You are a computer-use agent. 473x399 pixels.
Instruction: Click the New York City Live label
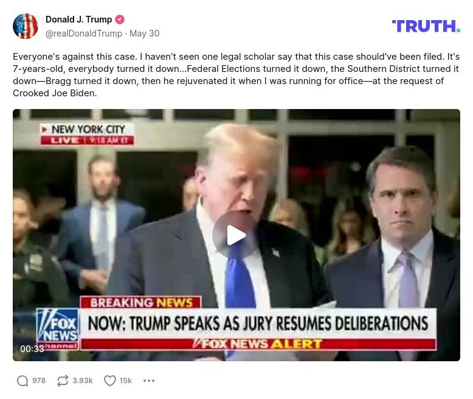pos(88,134)
